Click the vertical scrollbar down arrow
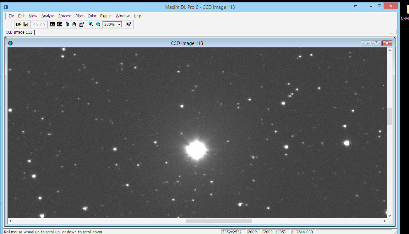409x234 pixels. (390, 215)
